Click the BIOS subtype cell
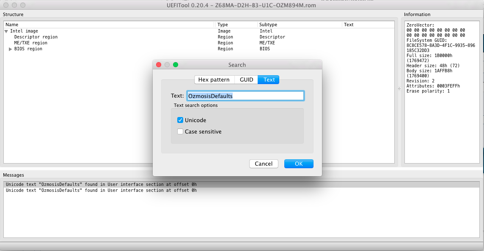This screenshot has width=484, height=251. point(265,49)
